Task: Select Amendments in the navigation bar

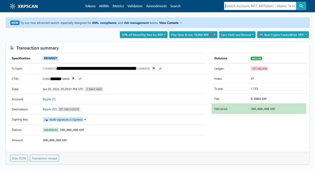Action: [x=156, y=6]
